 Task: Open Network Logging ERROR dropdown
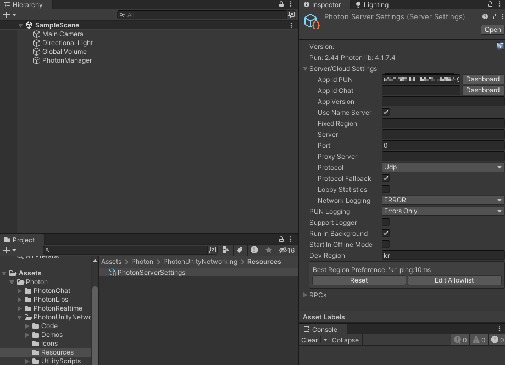443,200
